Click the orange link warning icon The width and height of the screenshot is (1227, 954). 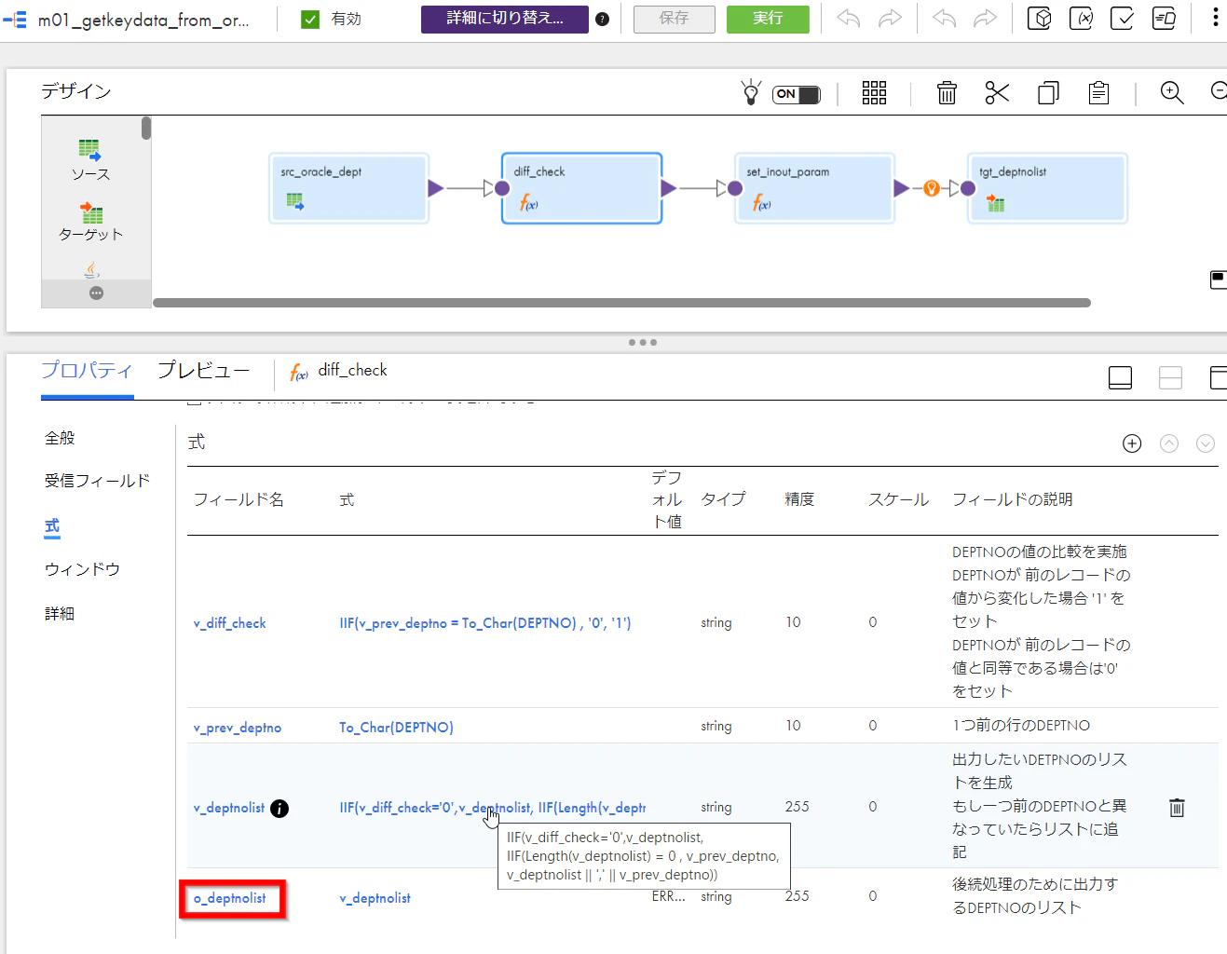[931, 188]
